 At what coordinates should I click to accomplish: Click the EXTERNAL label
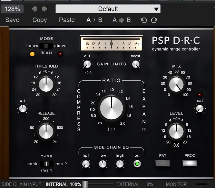coord(128,184)
